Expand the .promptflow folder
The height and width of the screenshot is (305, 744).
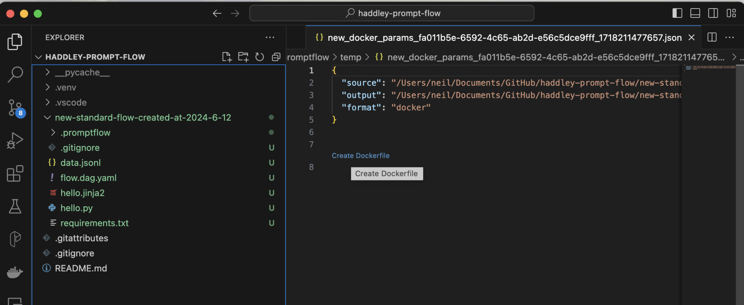[85, 133]
